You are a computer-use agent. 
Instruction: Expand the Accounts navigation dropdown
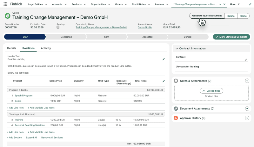pos(67,4)
